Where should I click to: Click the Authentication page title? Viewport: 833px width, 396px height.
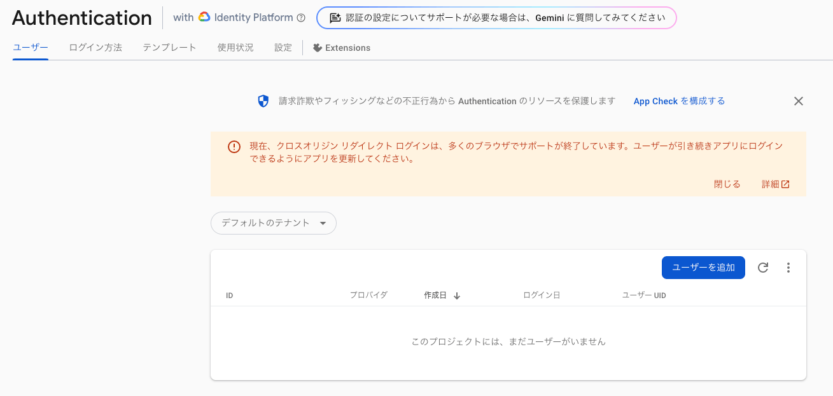click(x=82, y=18)
